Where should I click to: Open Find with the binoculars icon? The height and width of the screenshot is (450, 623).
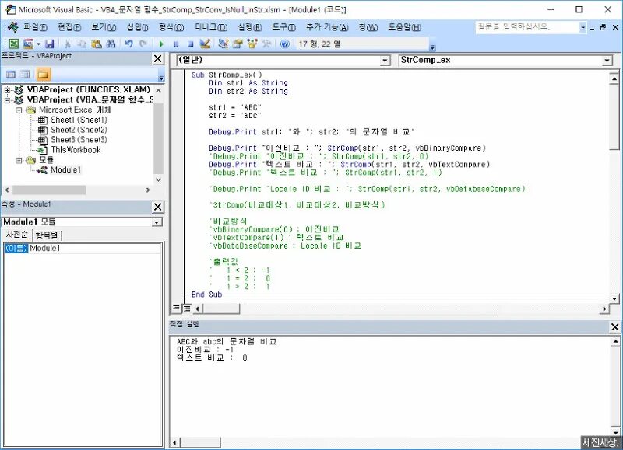(x=111, y=44)
